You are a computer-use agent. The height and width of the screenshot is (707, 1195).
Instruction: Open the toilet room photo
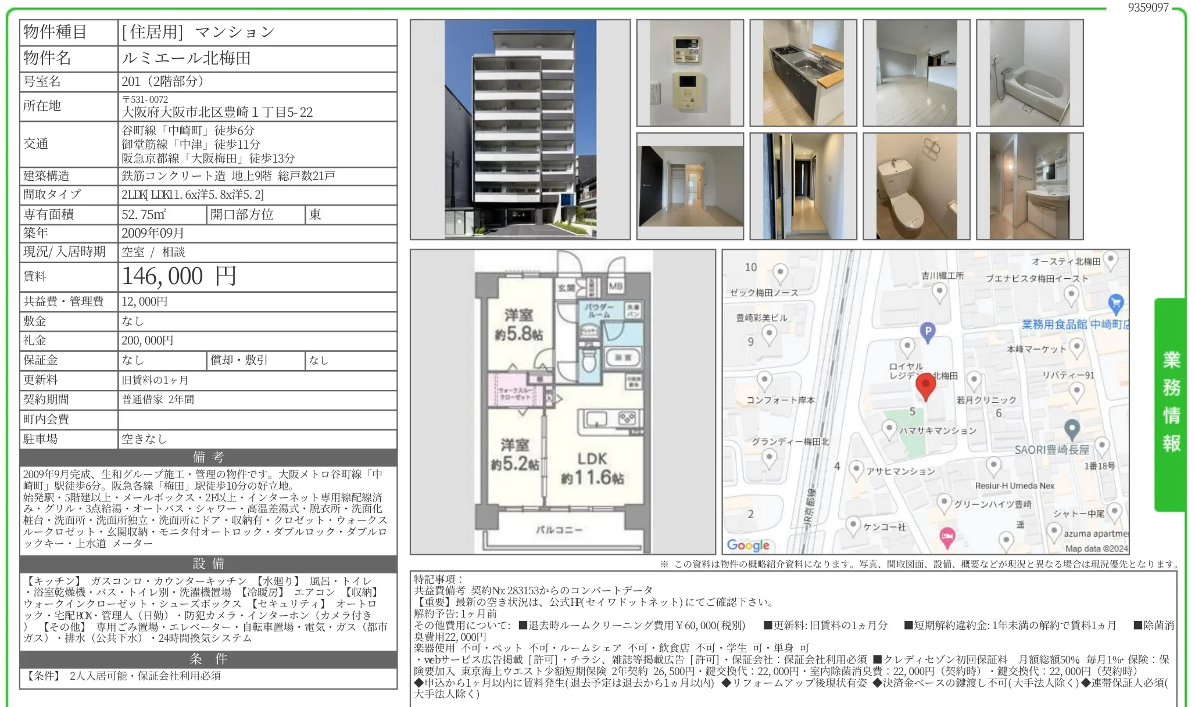916,186
